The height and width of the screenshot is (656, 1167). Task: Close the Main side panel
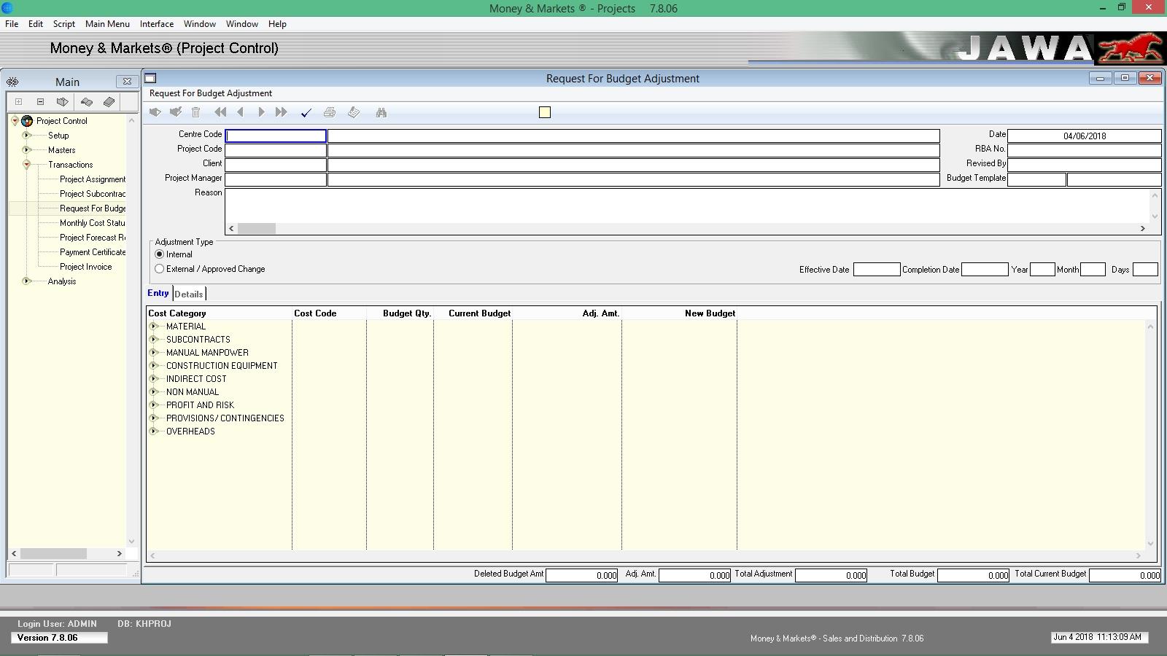[127, 81]
